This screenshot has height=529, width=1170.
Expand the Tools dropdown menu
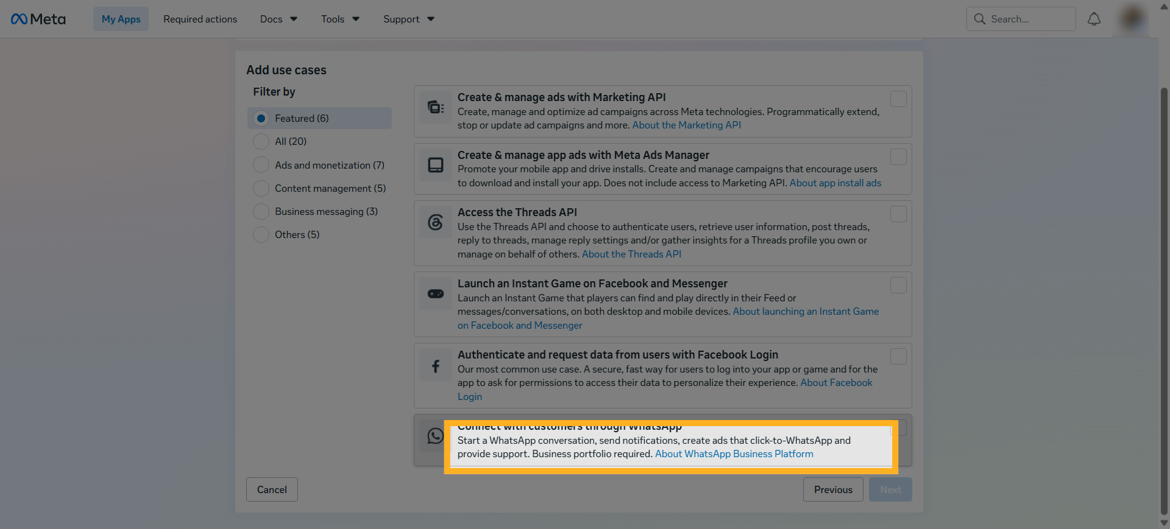340,19
